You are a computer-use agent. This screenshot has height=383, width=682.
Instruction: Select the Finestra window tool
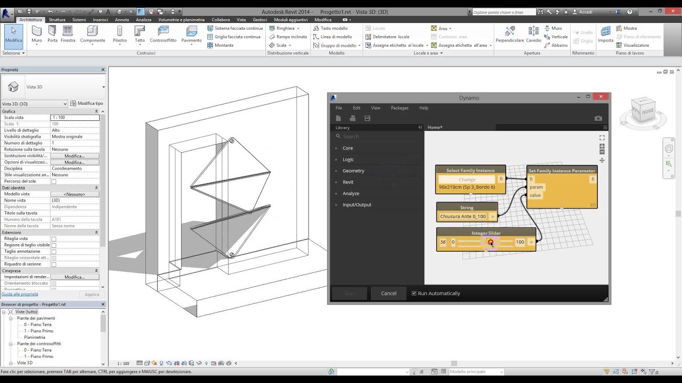tap(68, 34)
